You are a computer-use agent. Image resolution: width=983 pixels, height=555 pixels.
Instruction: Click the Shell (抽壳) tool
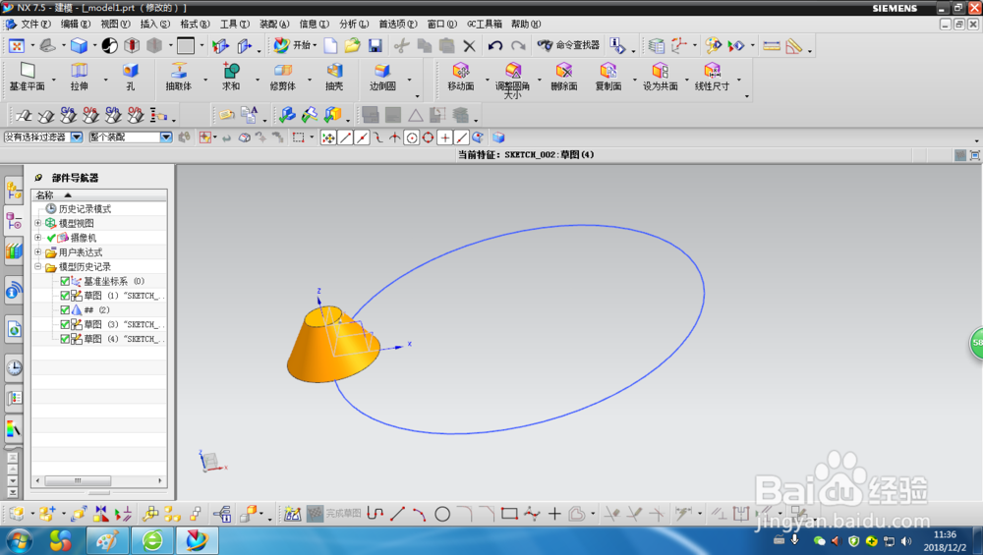(x=334, y=77)
